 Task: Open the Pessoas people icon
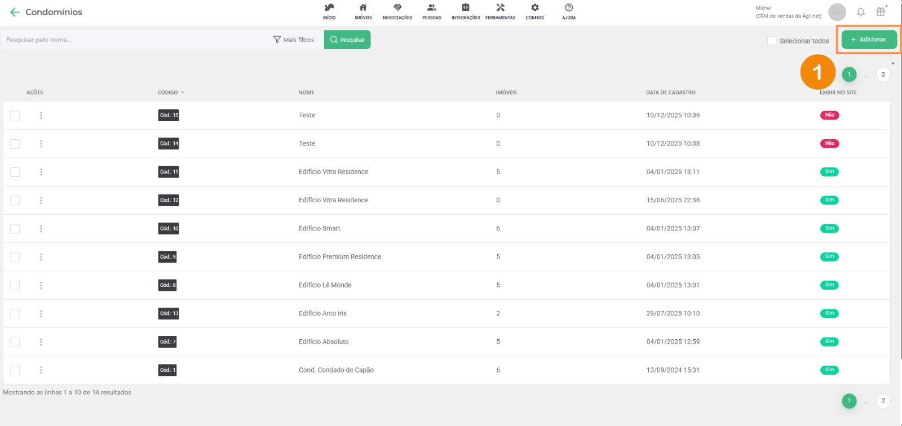point(431,8)
